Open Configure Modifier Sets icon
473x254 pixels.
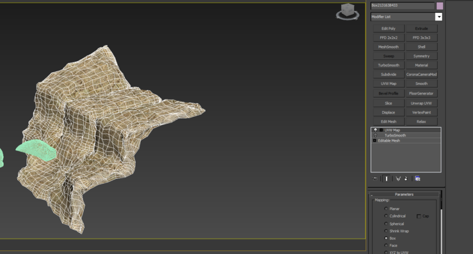pos(417,179)
